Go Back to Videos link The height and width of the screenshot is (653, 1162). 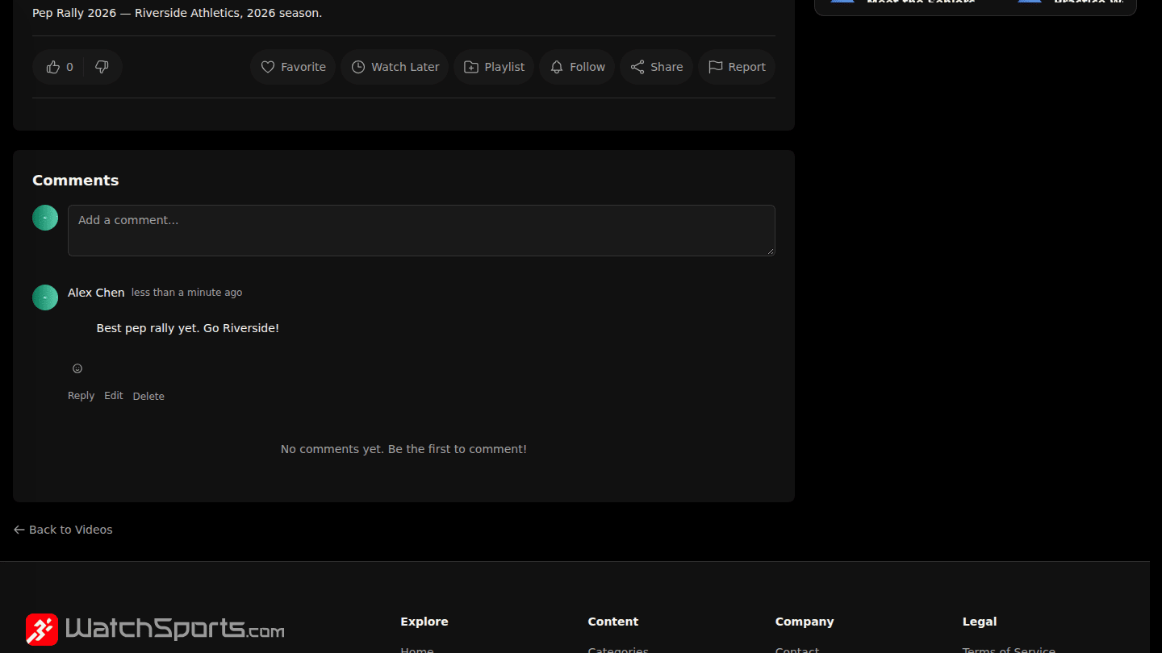(63, 530)
